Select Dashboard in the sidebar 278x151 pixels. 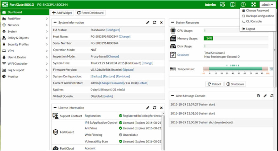(25, 12)
